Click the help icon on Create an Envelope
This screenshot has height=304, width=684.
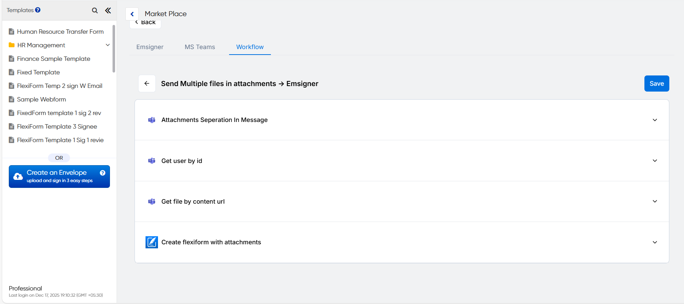pyautogui.click(x=103, y=173)
